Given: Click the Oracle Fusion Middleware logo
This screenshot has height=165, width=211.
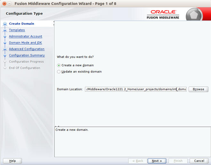Looking at the screenshot, I should coord(163,14).
